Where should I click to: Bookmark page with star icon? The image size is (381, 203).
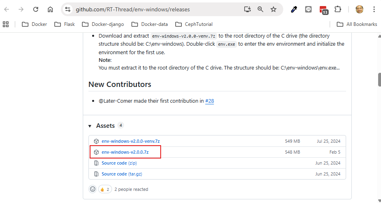(273, 9)
